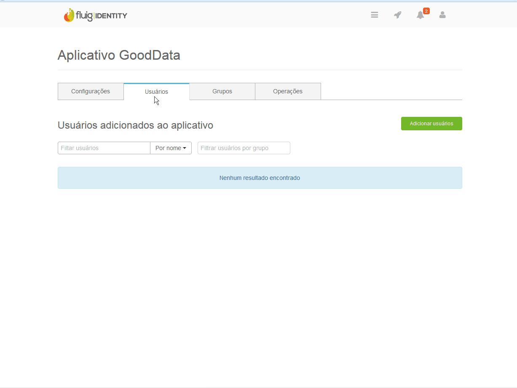Open the user profile icon

[442, 15]
